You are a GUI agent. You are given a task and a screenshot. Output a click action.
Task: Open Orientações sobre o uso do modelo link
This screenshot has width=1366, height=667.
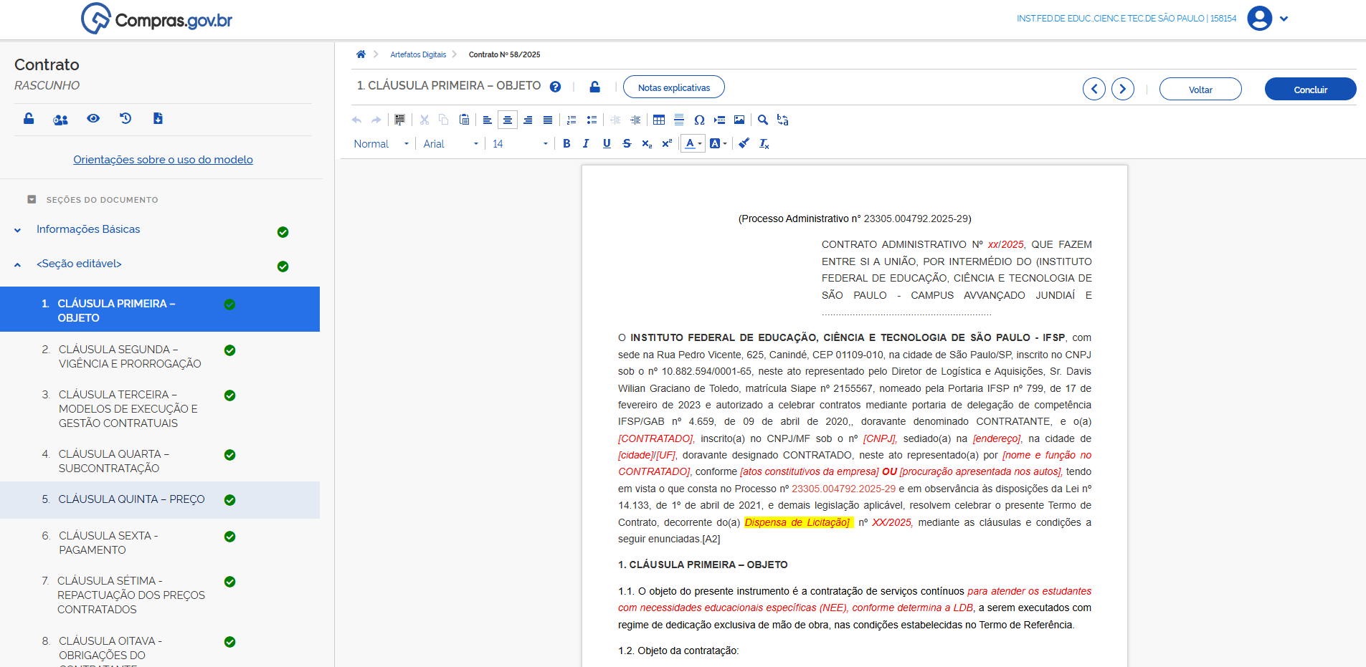(x=163, y=160)
